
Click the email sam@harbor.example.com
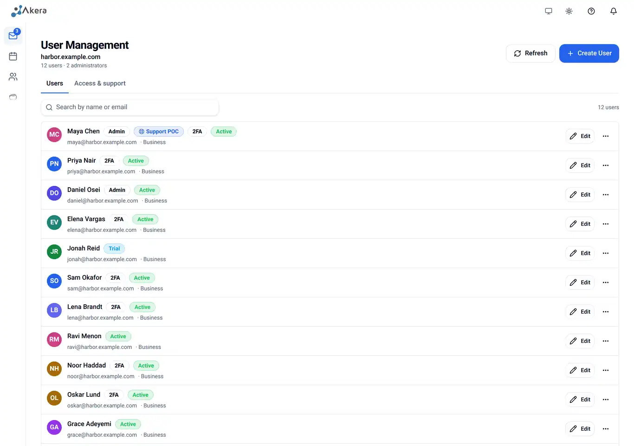[x=101, y=289]
